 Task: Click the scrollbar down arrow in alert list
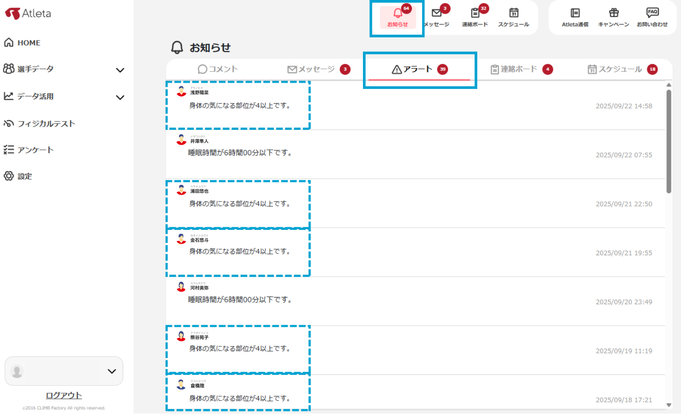click(669, 405)
